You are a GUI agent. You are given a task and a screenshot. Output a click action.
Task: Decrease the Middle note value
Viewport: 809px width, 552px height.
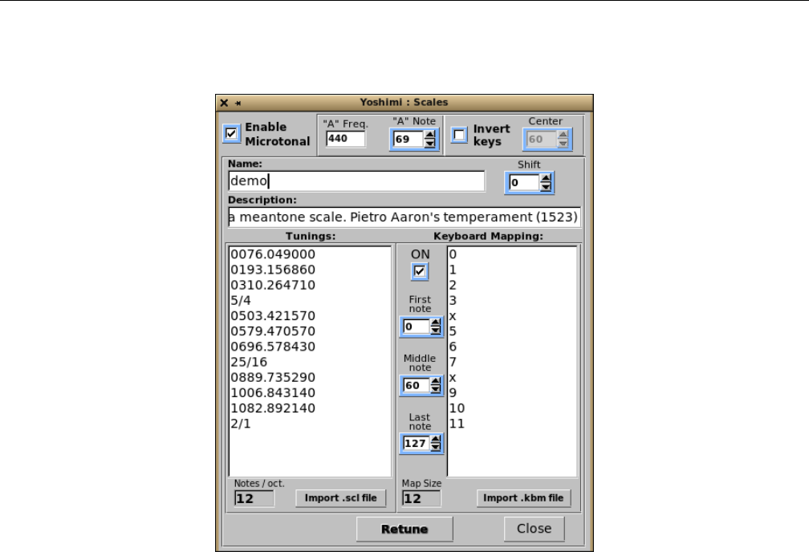coord(436,389)
